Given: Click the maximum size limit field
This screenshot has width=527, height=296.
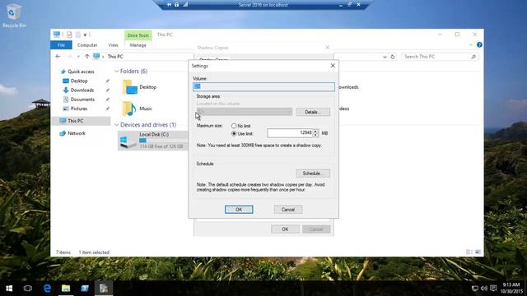Looking at the screenshot, I should 290,133.
